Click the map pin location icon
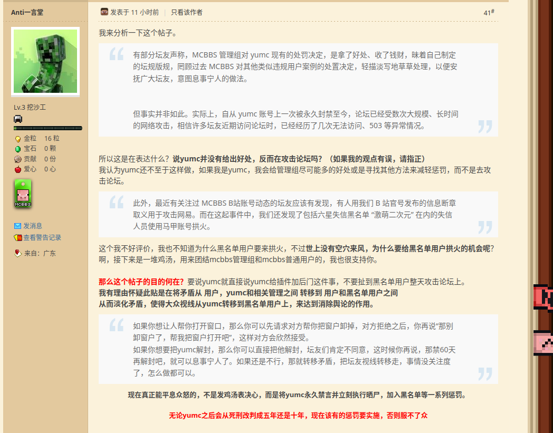This screenshot has width=553, height=433. (x=17, y=253)
